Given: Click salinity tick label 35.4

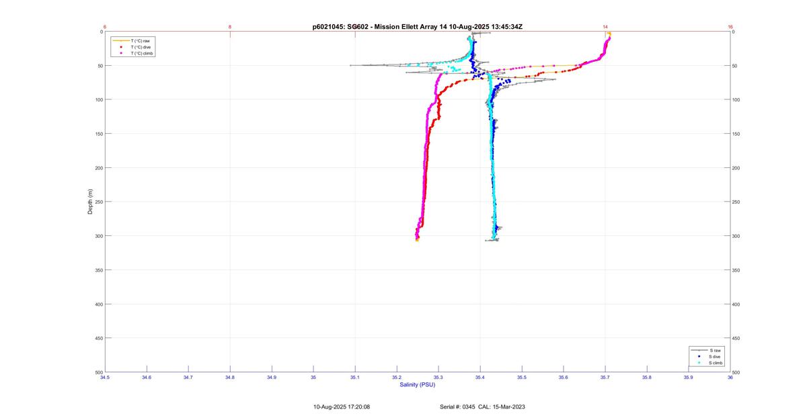Looking at the screenshot, I should [x=480, y=378].
